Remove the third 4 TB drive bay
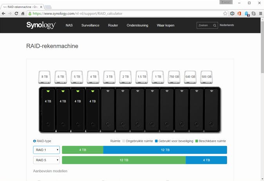Image resolution: width=264 pixels, height=181 pixels. tap(78, 110)
